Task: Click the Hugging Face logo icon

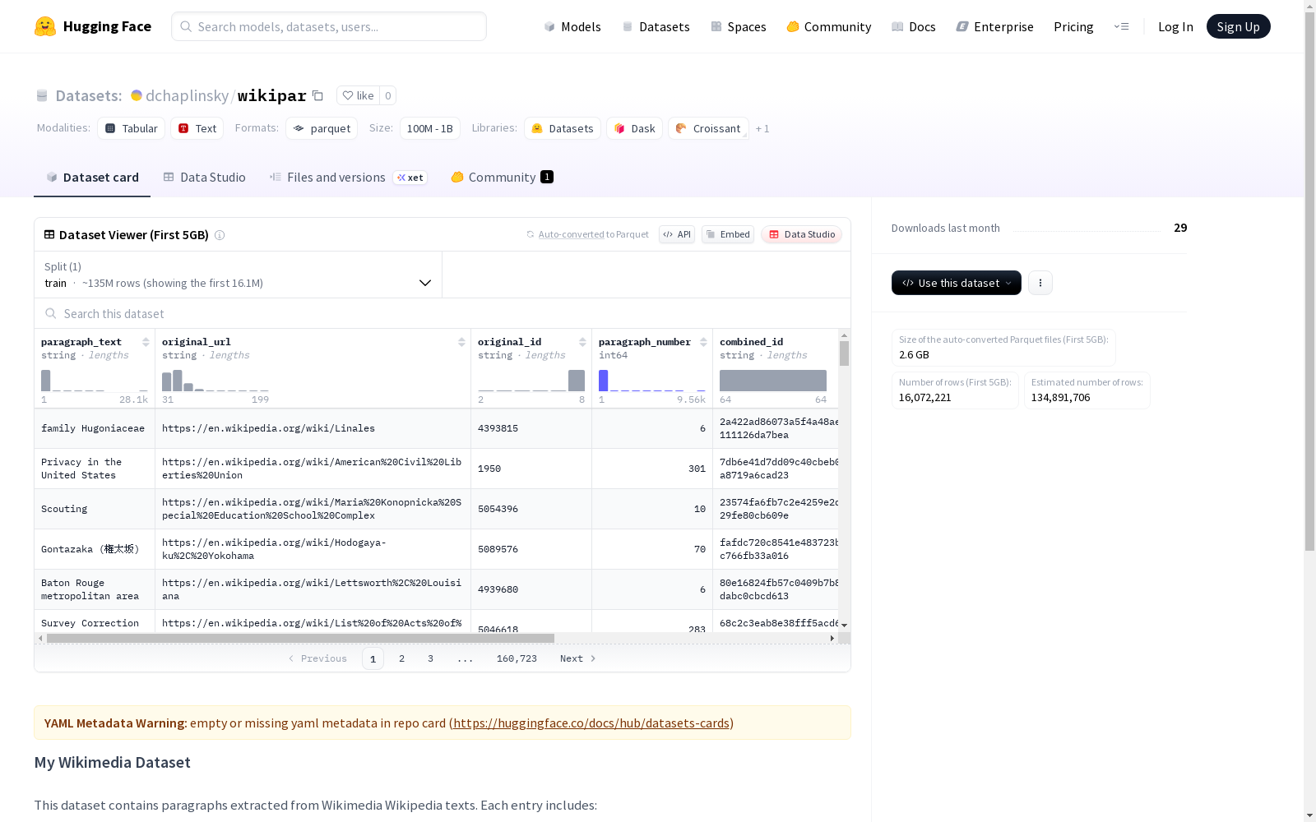Action: pos(45,26)
